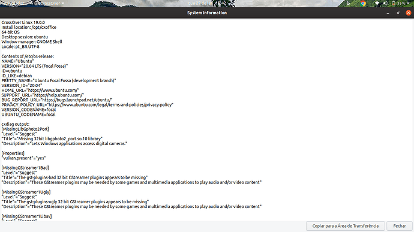The width and height of the screenshot is (414, 232).
Task: Click the System Information title bar text
Action: [207, 13]
